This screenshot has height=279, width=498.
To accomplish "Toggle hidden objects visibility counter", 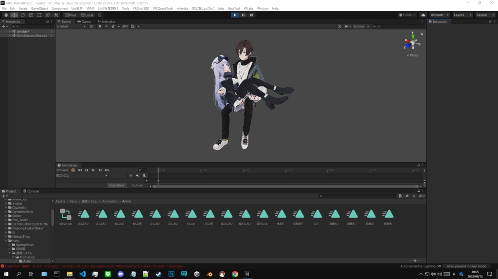I will 125,26.
